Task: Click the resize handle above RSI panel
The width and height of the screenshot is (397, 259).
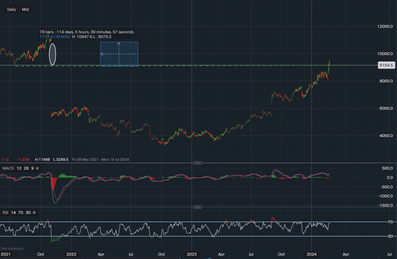Action: coord(198,207)
